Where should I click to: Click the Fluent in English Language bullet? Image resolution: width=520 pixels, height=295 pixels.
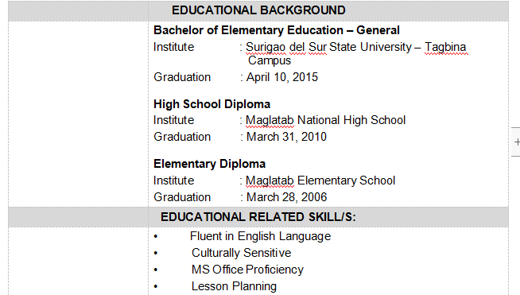pos(260,236)
